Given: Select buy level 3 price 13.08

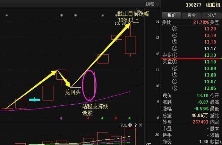Looking at the screenshot, I should pos(210,75).
